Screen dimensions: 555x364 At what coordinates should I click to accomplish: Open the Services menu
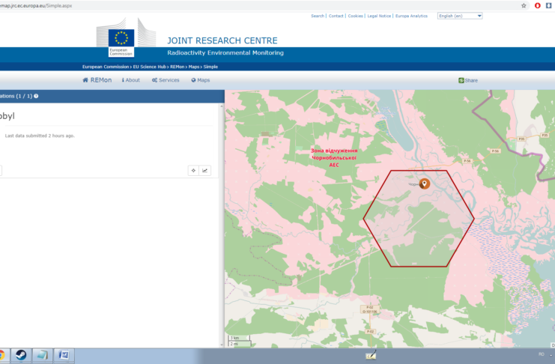166,80
